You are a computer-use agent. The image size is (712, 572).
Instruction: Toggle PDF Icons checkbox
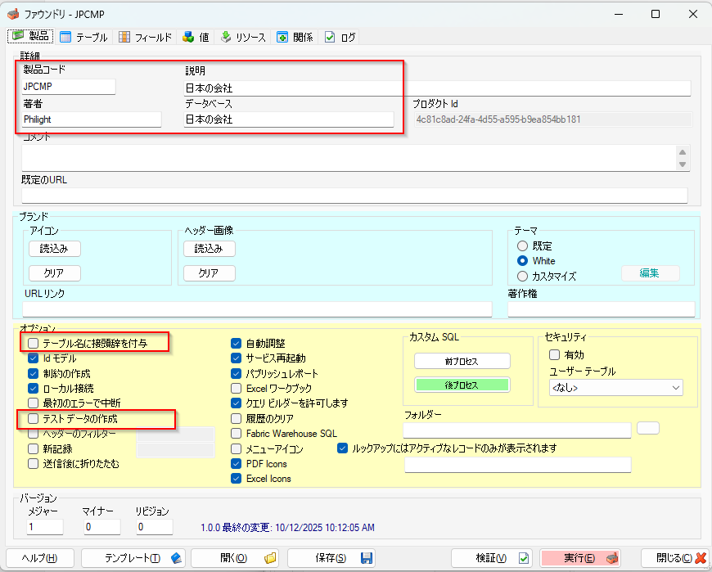pyautogui.click(x=237, y=463)
